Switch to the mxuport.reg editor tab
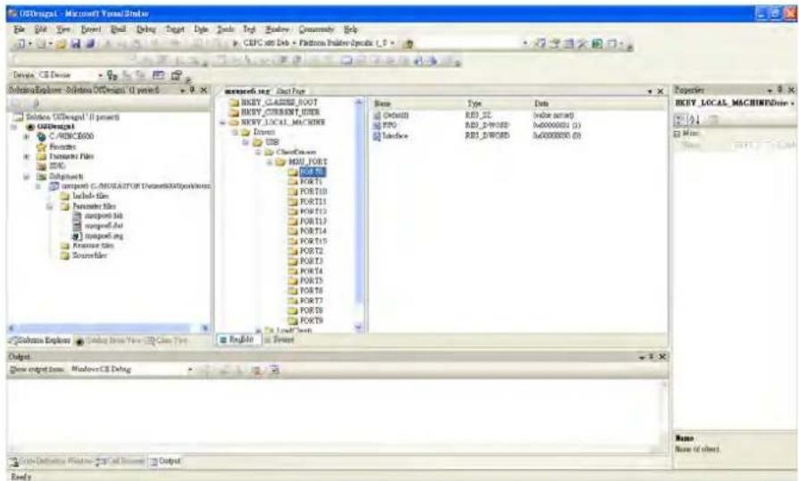The height and width of the screenshot is (481, 799). click(247, 91)
